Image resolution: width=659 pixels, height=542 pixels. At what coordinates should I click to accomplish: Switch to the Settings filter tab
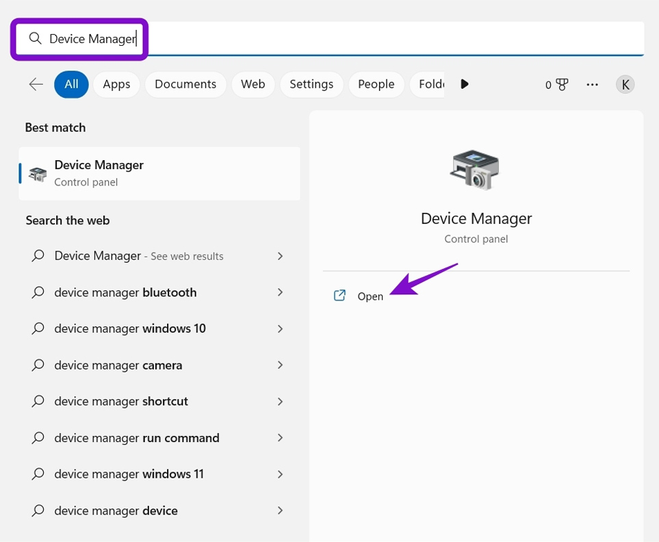311,84
